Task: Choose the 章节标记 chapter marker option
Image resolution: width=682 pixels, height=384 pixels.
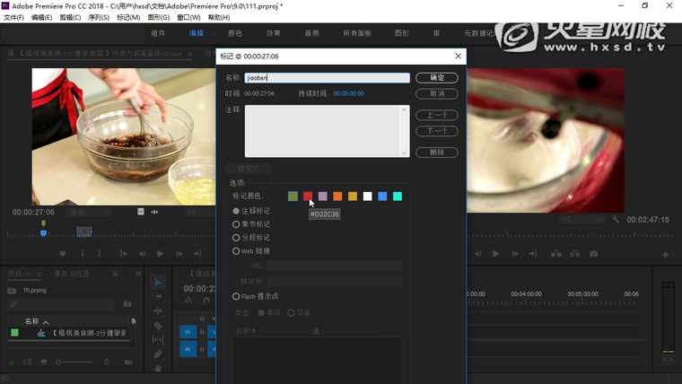Action: point(237,224)
